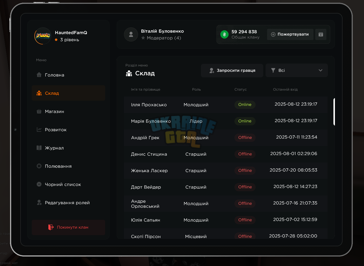This screenshot has width=364, height=266.
Task: Click the Ім'я та прізвище column header
Action: pyautogui.click(x=146, y=89)
